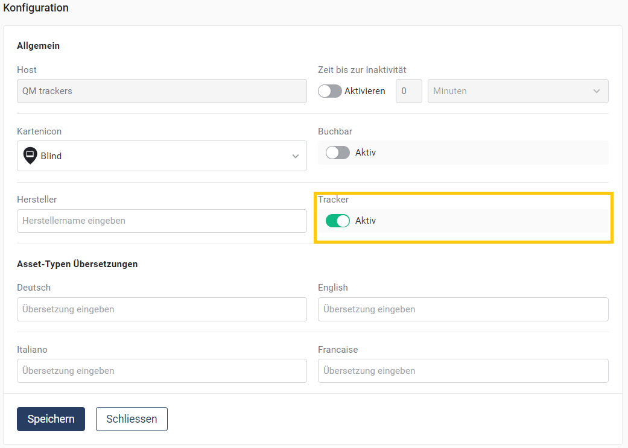Select the Deutsch translation input
Viewport: 628px width, 448px height.
pyautogui.click(x=162, y=309)
